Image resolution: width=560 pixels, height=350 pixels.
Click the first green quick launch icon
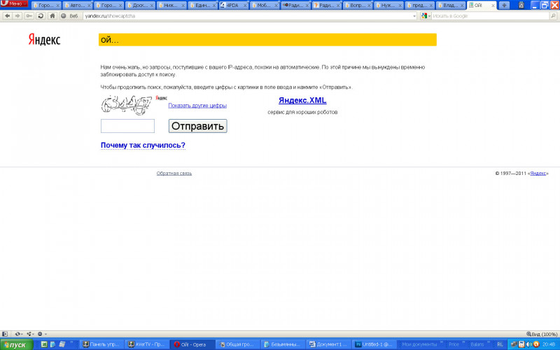(x=44, y=344)
